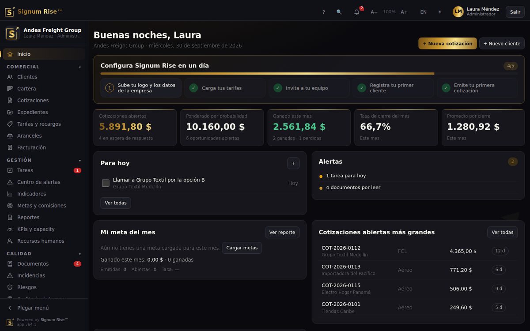Click the Tasa de cierre 66,7% card
The height and width of the screenshot is (331, 530).
pyautogui.click(x=396, y=128)
